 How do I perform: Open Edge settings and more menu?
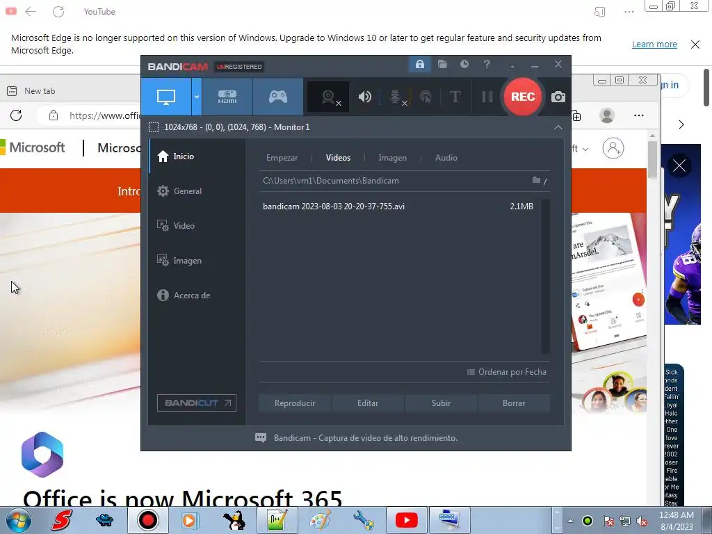639,115
